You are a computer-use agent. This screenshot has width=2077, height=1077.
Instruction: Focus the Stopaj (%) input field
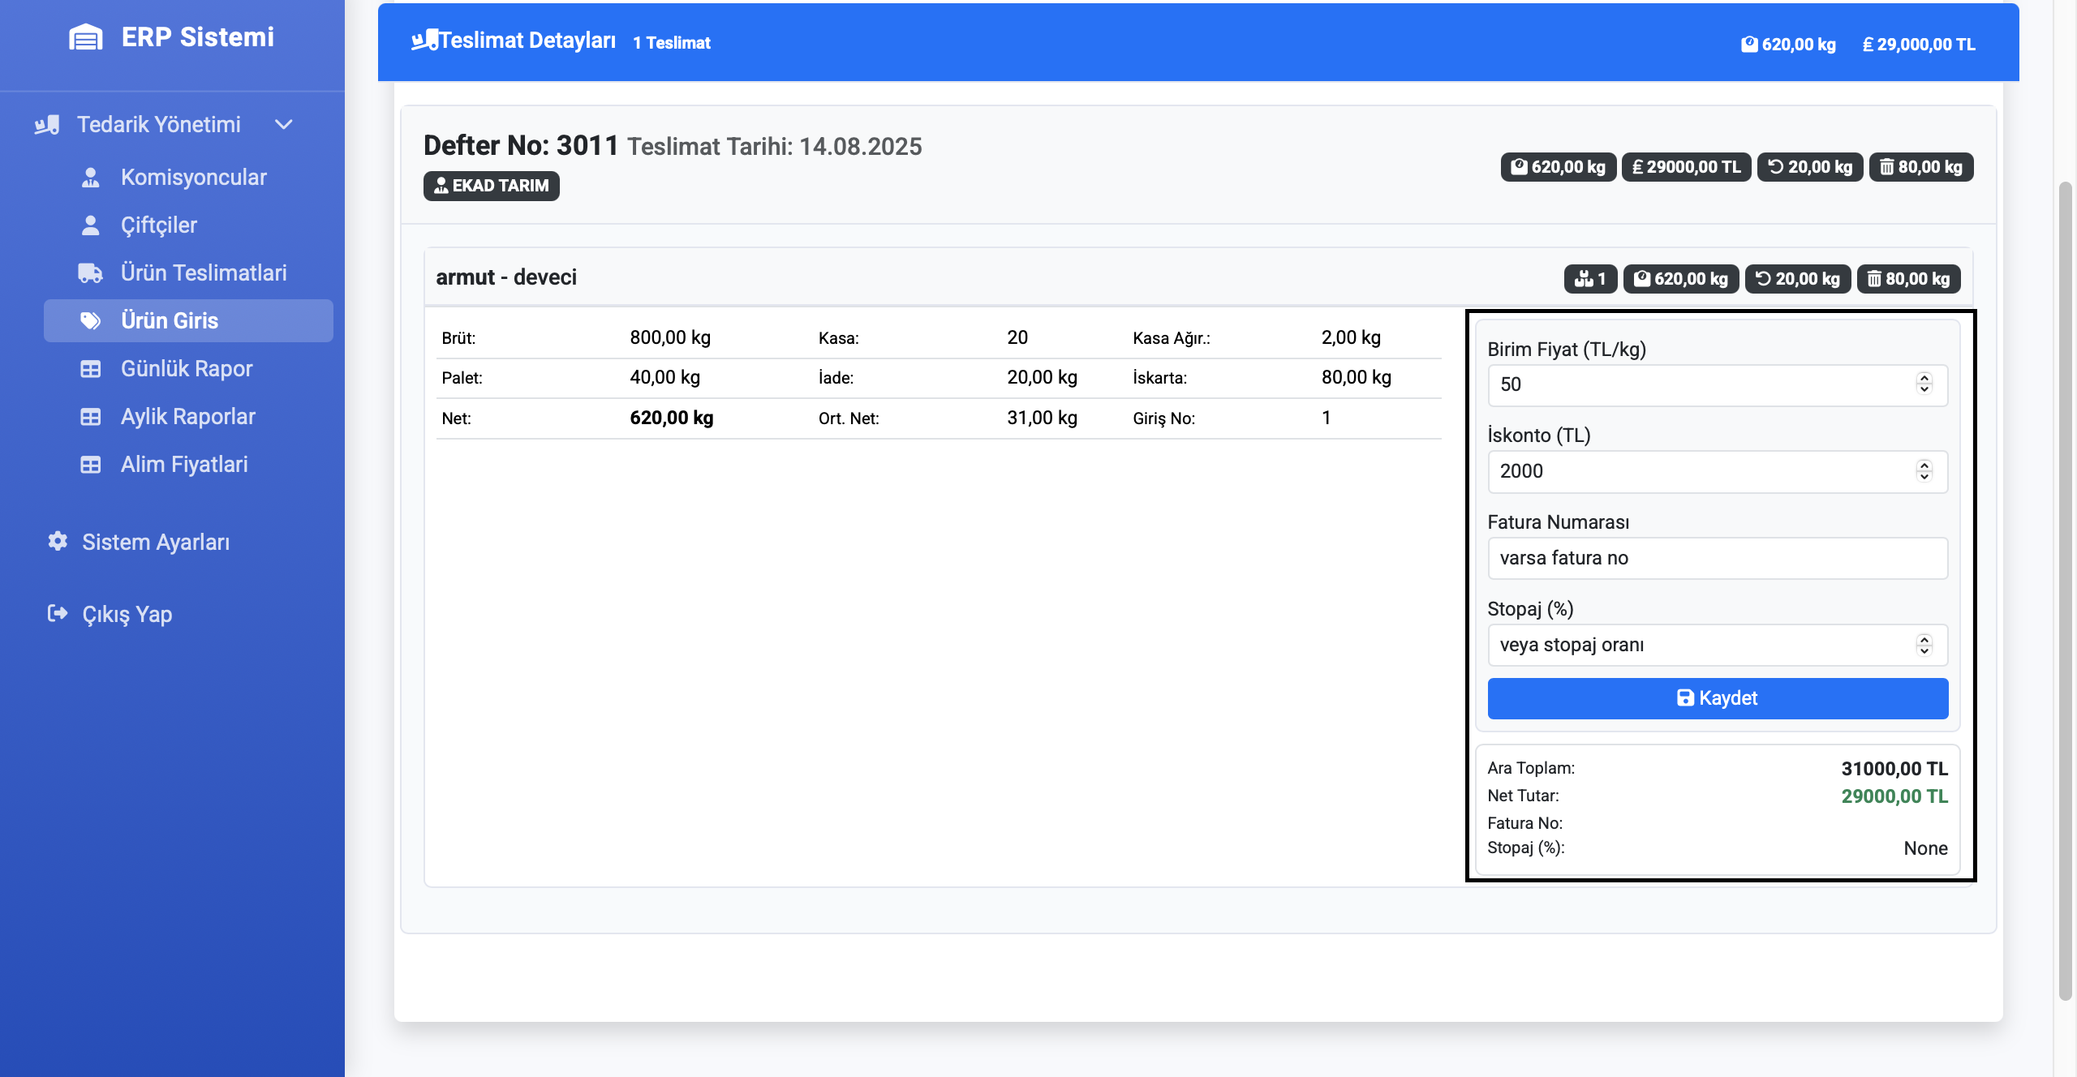pos(1718,646)
